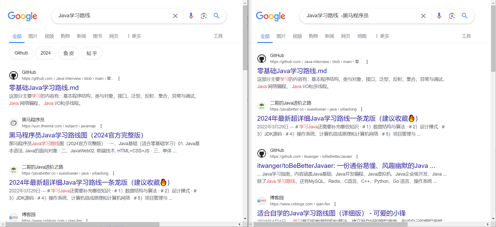Click left window vertical scrollbar thumb
Image resolution: width=496 pixels, height=227 pixels.
245,38
